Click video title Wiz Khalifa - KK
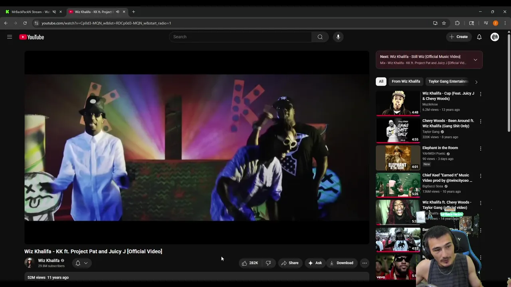The height and width of the screenshot is (287, 511). 93,252
